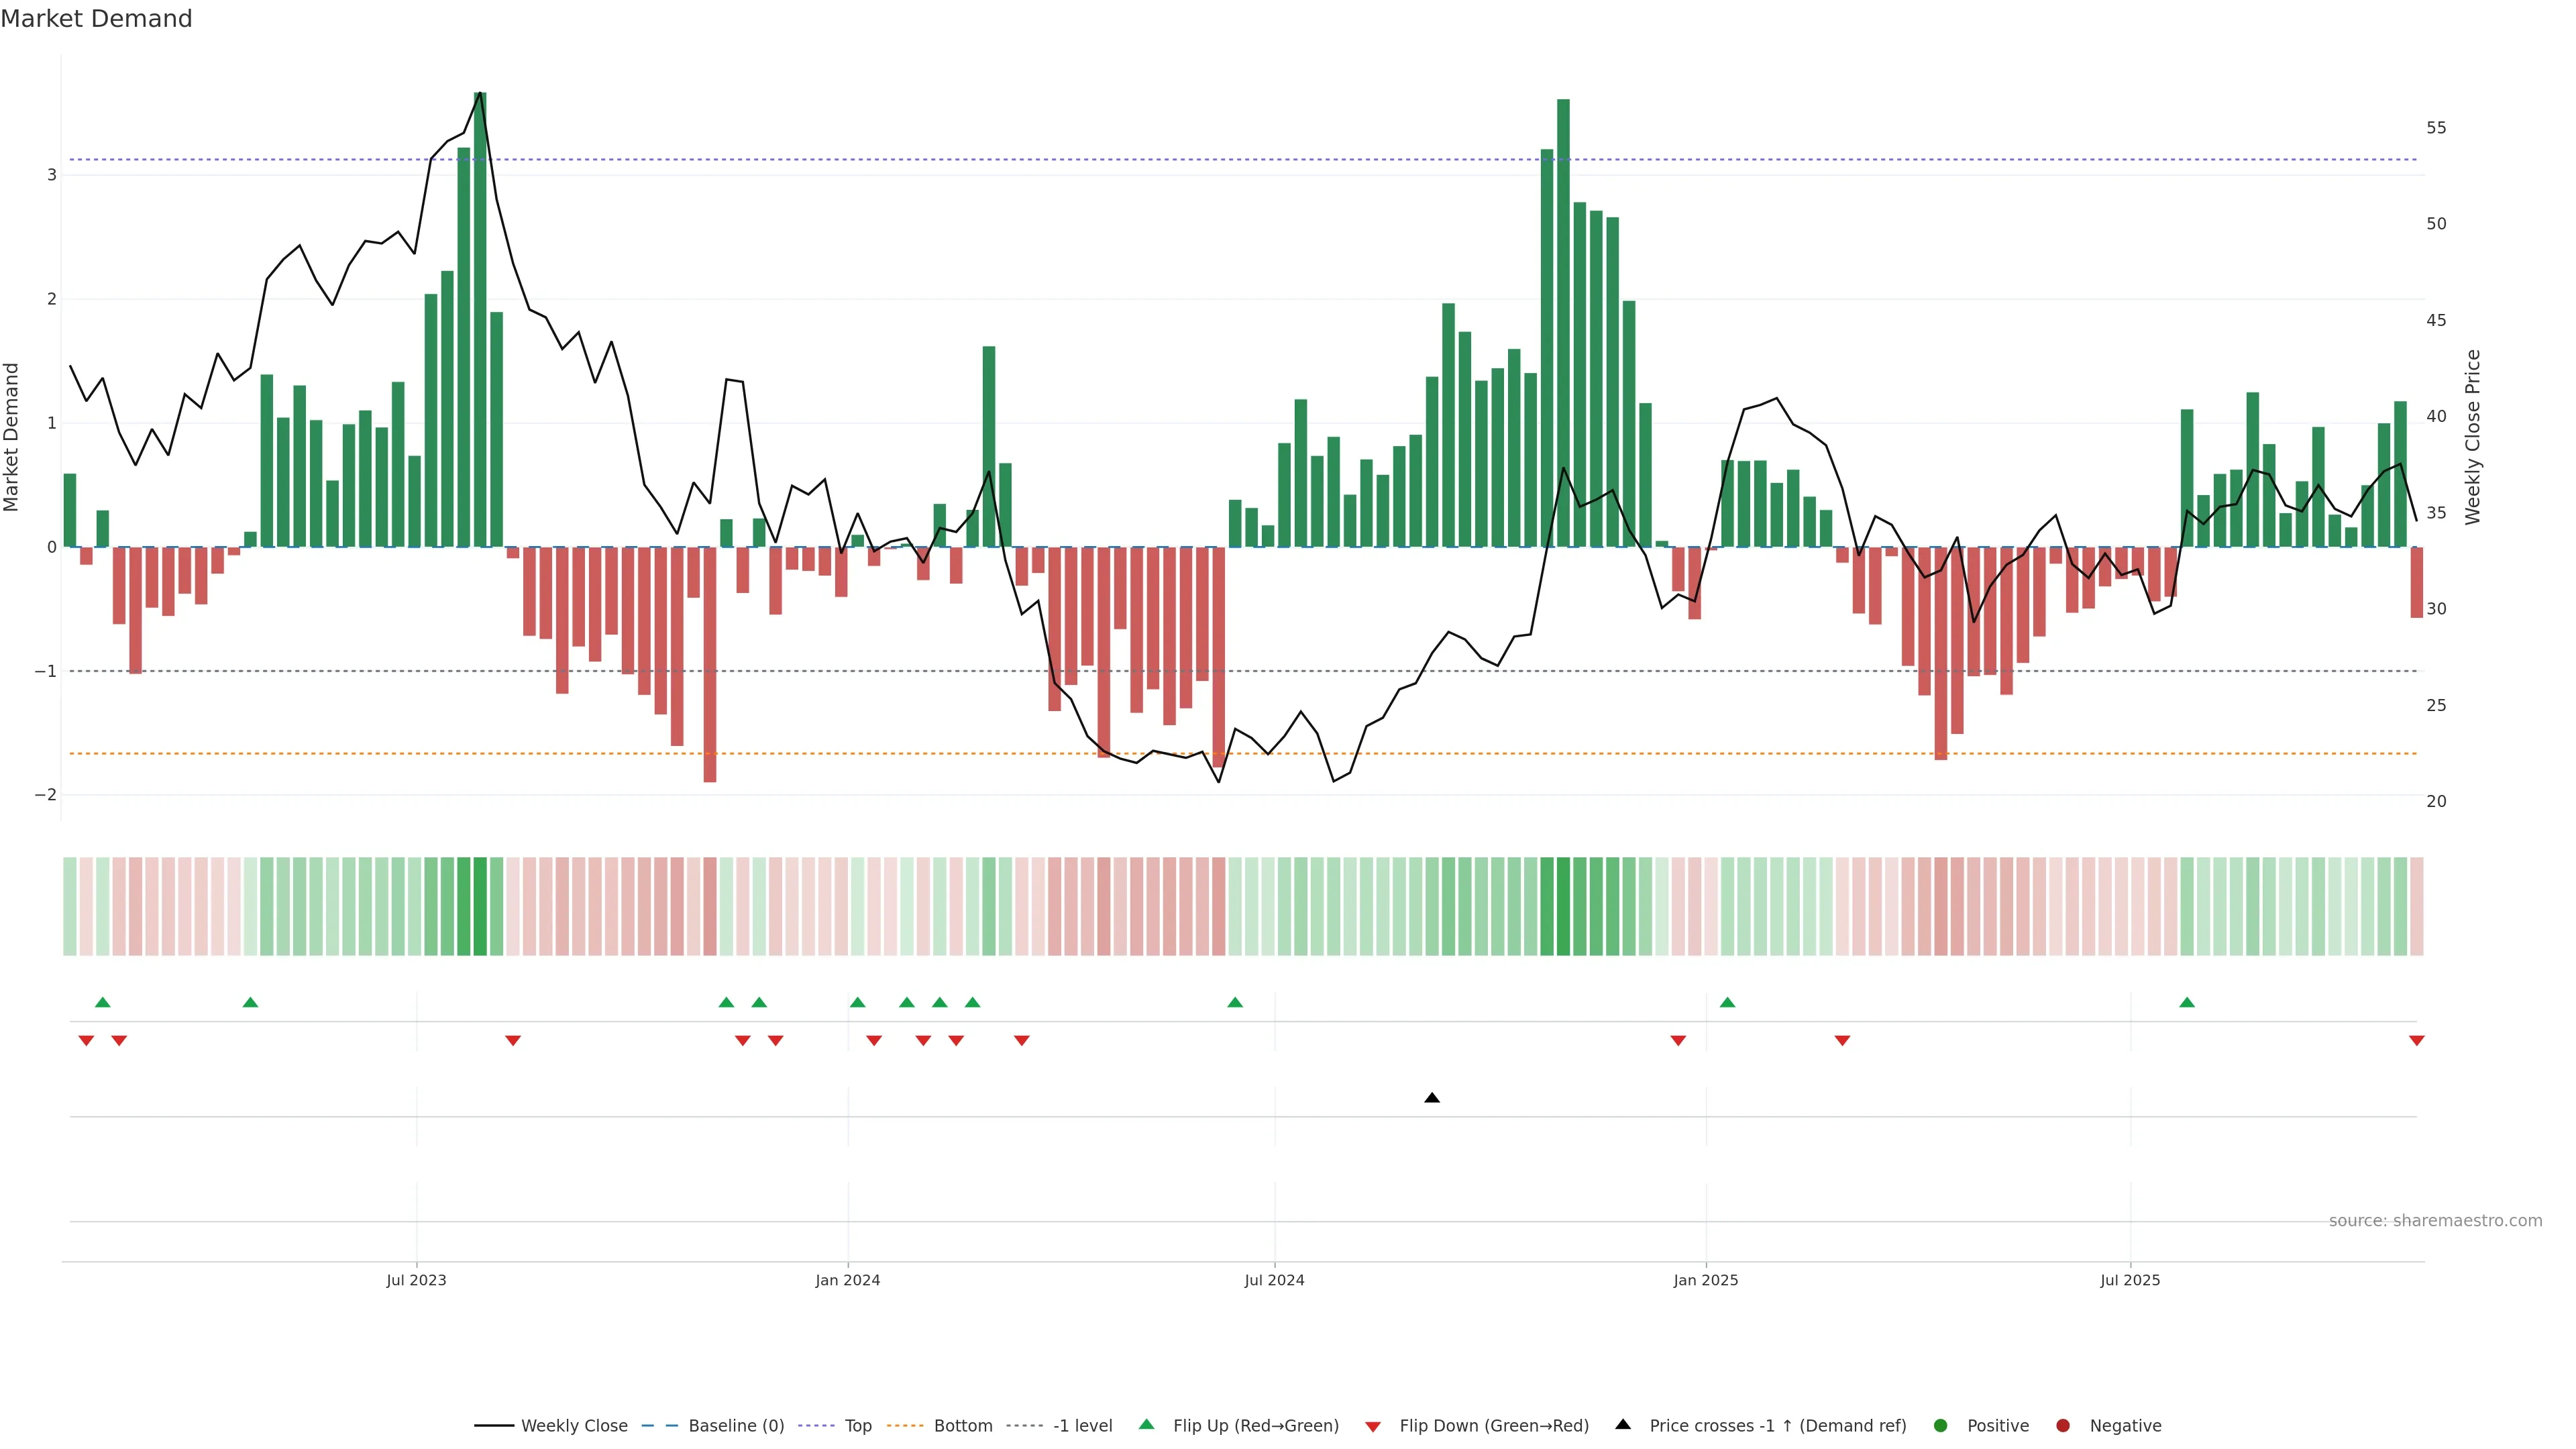Click the darkest green heatmap cell near Jul 2023
Screen dimensions: 2576x1449
coord(480,906)
